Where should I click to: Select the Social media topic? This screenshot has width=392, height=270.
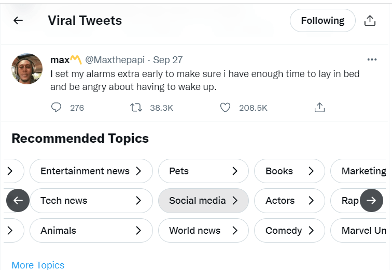pos(203,201)
